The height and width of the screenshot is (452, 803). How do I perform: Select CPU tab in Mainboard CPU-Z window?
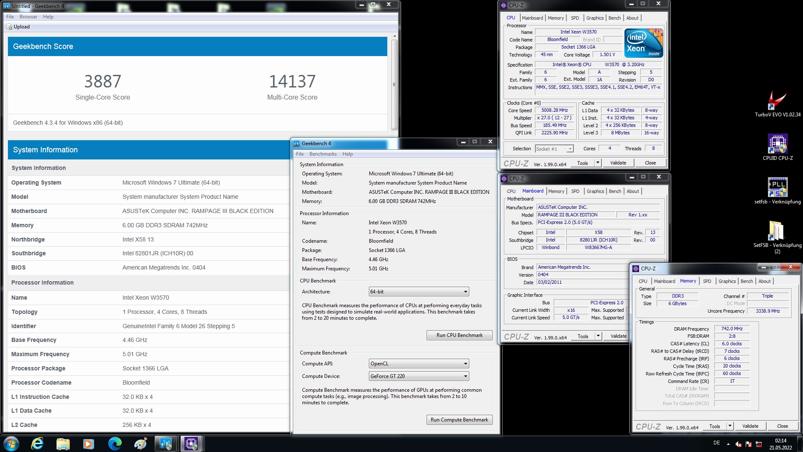(x=511, y=191)
